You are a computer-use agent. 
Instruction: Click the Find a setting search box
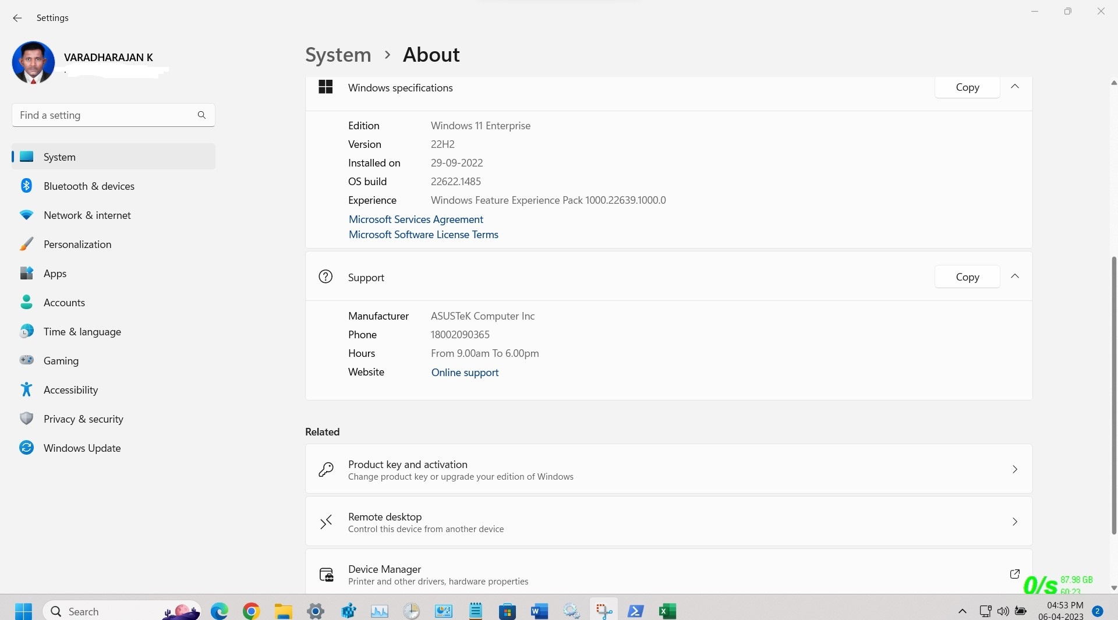(x=114, y=115)
